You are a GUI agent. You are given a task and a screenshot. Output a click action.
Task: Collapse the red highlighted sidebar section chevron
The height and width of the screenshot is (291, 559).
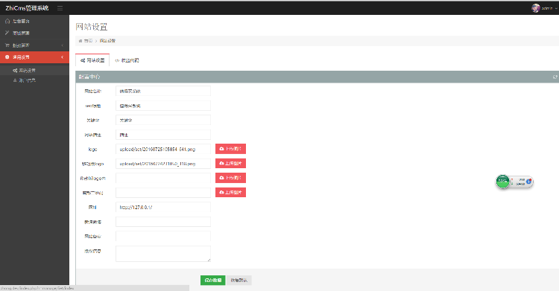click(63, 57)
